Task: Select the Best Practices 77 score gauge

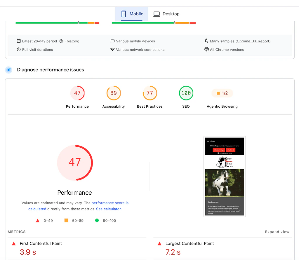Action: (x=150, y=93)
